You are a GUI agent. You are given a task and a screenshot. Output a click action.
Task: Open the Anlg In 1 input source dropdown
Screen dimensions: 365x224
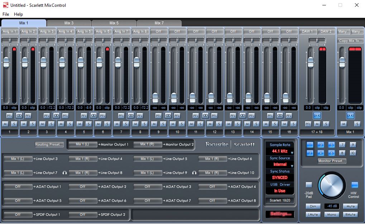tap(10, 31)
